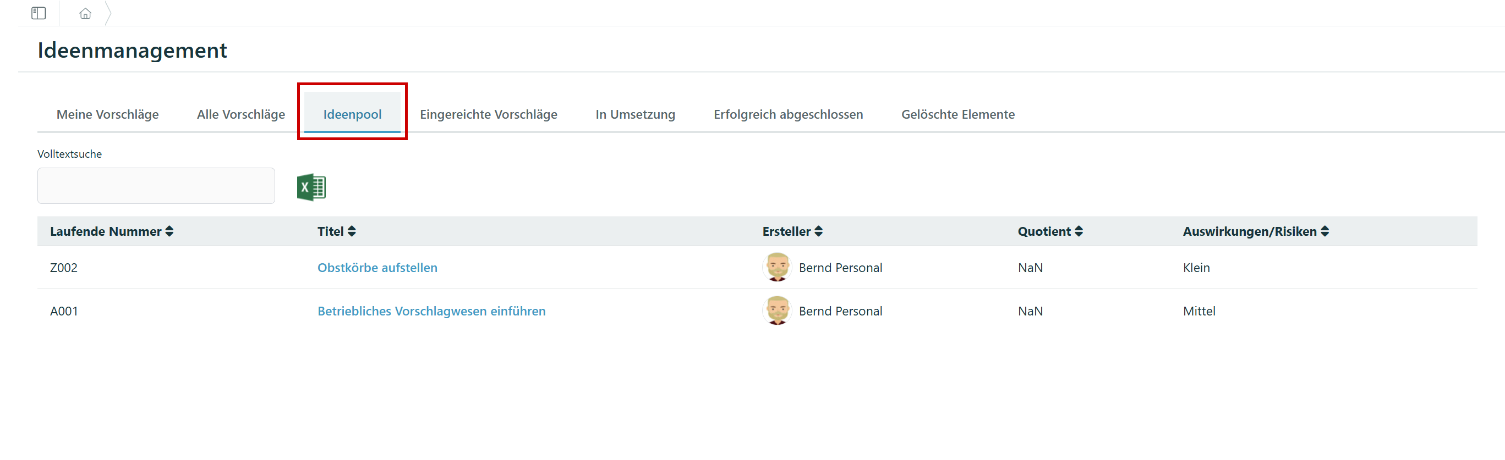
Task: Focus the Volltextsuche search field
Action: pyautogui.click(x=156, y=186)
